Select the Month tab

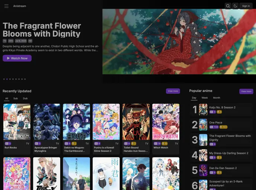click(217, 98)
